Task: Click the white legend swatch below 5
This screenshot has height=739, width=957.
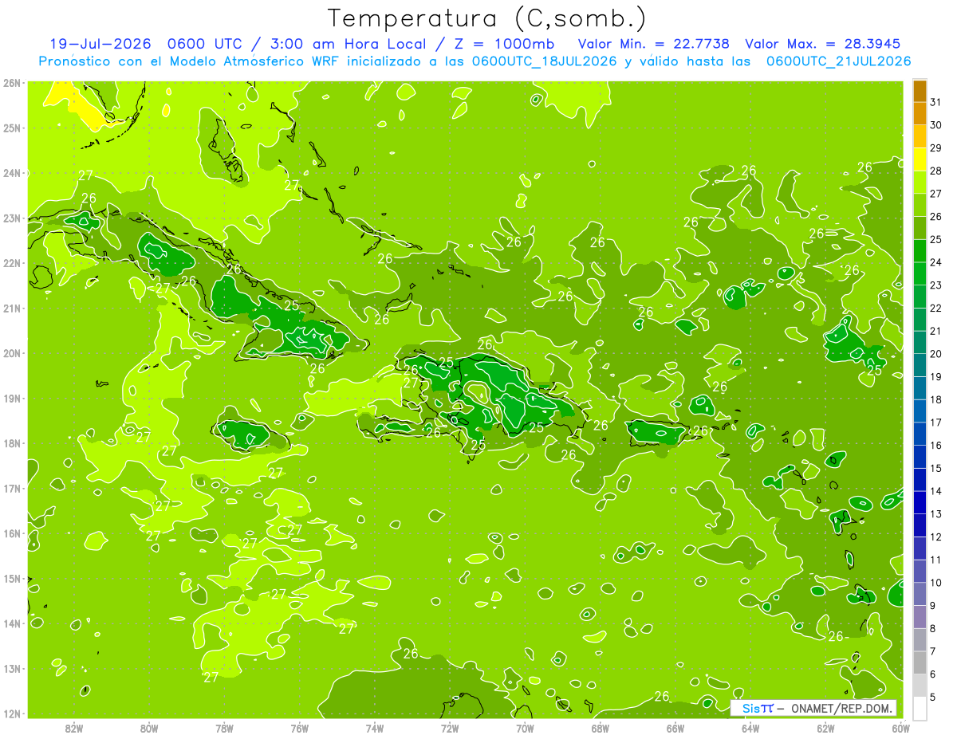Action: click(920, 708)
